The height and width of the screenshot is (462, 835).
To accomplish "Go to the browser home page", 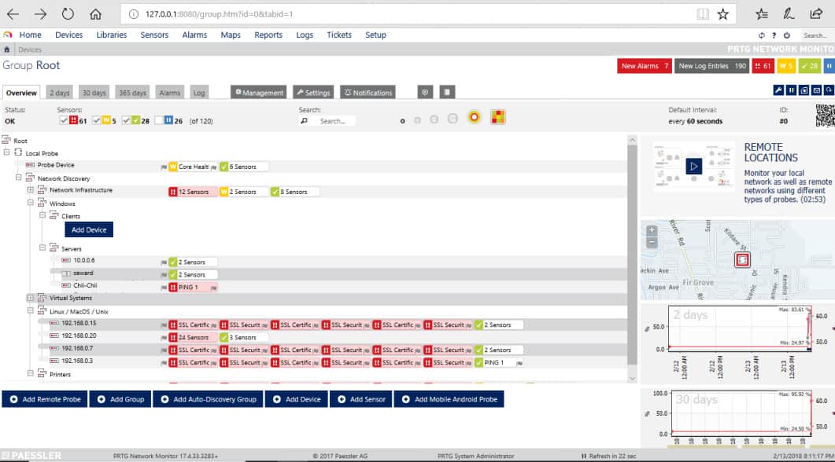I will (95, 14).
